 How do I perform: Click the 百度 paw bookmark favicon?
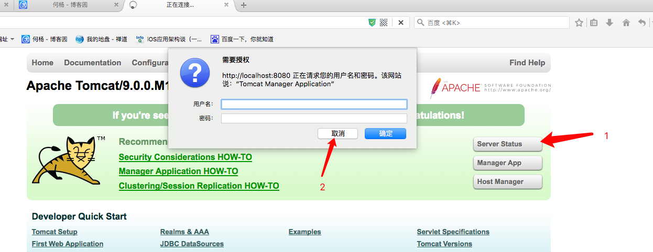click(215, 39)
